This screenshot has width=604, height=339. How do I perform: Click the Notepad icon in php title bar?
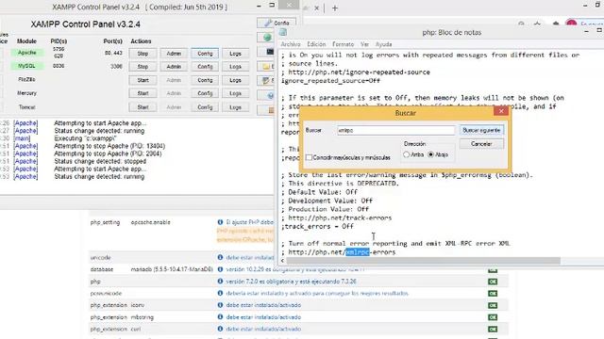click(x=283, y=32)
